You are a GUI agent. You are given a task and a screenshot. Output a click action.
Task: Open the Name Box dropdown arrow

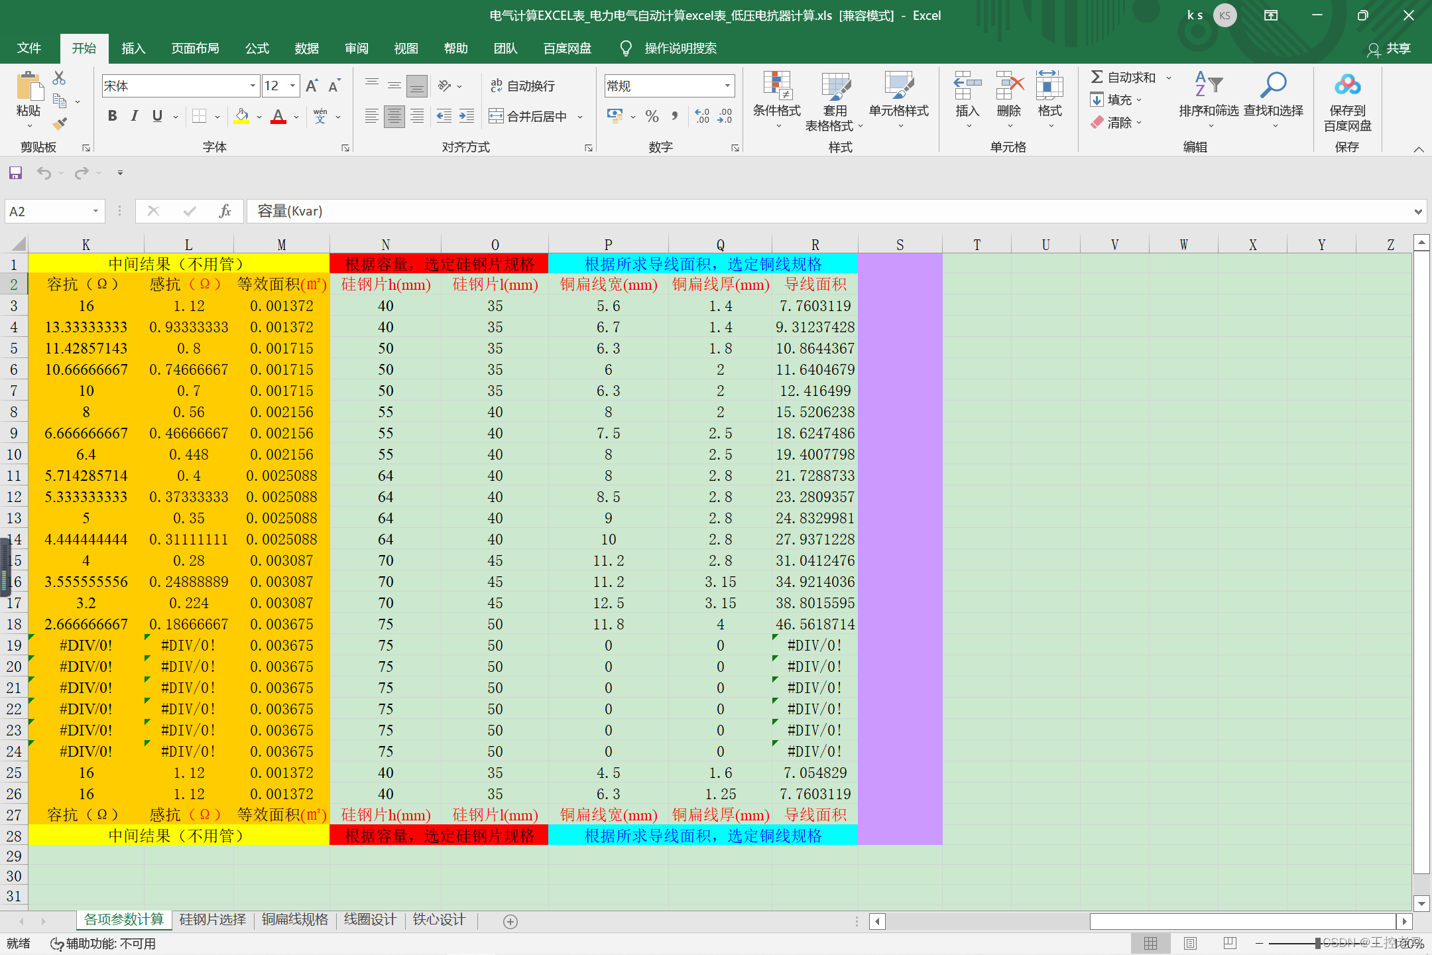pos(95,211)
